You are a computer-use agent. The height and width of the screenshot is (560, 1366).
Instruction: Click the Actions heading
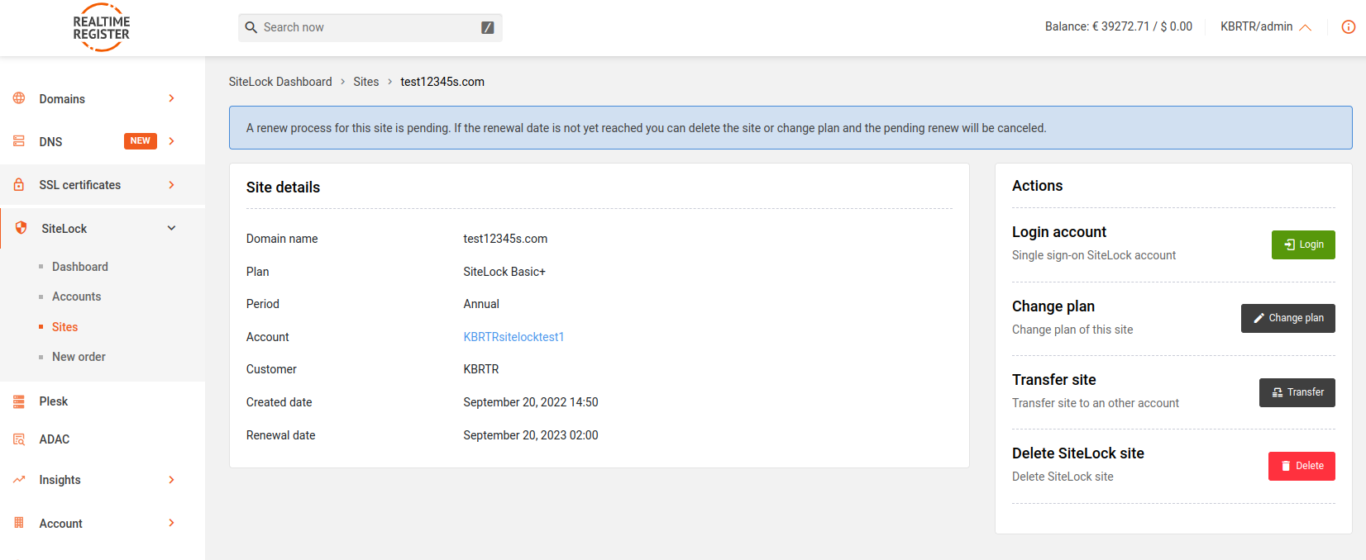1037,186
